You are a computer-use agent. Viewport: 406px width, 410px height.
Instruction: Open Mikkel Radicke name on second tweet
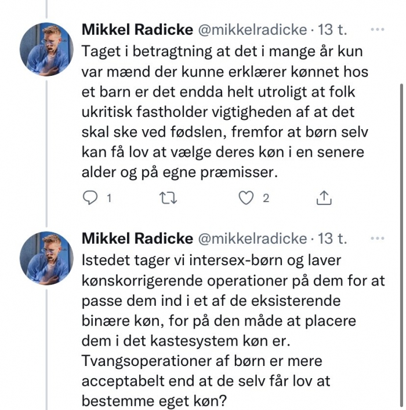[137, 238]
